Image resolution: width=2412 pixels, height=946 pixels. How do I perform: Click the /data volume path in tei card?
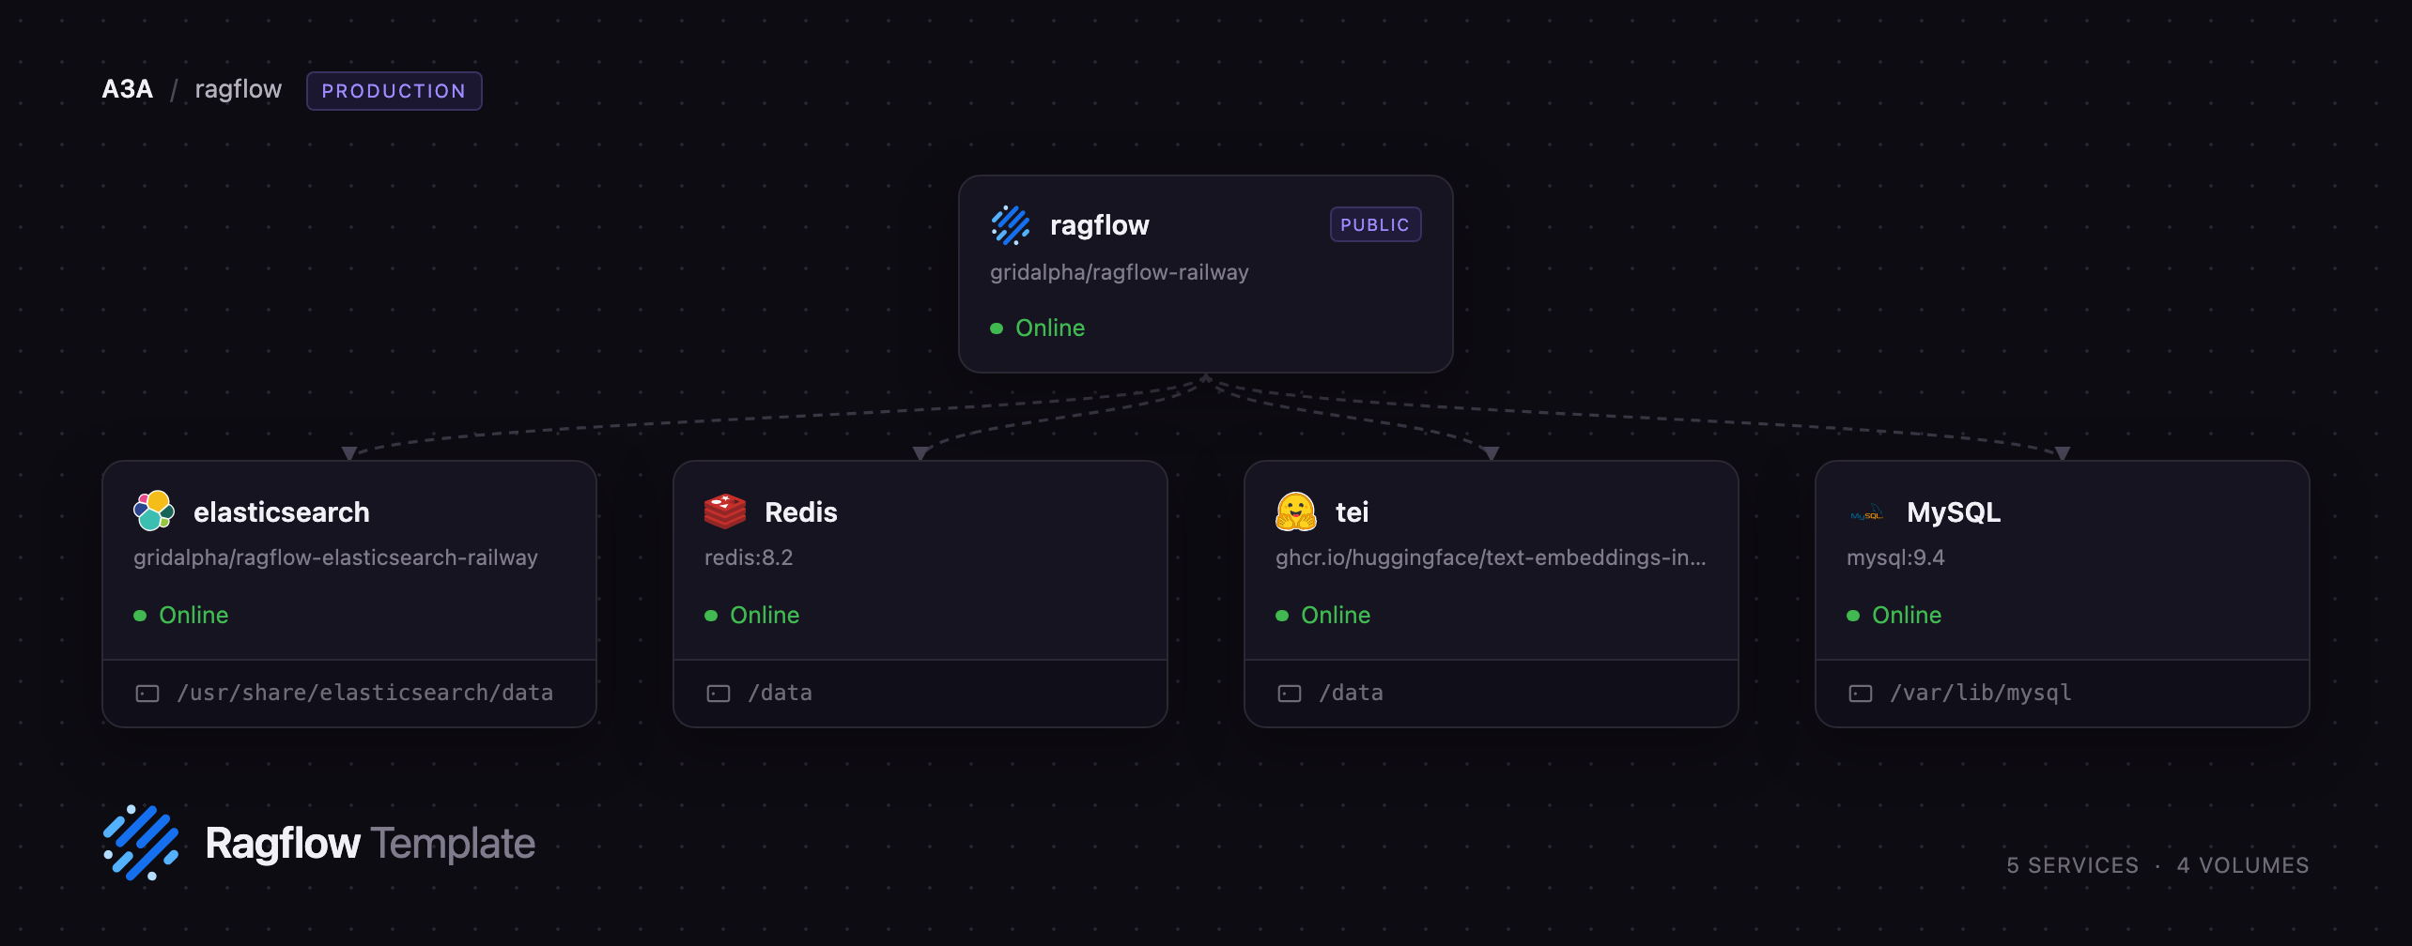pyautogui.click(x=1352, y=693)
